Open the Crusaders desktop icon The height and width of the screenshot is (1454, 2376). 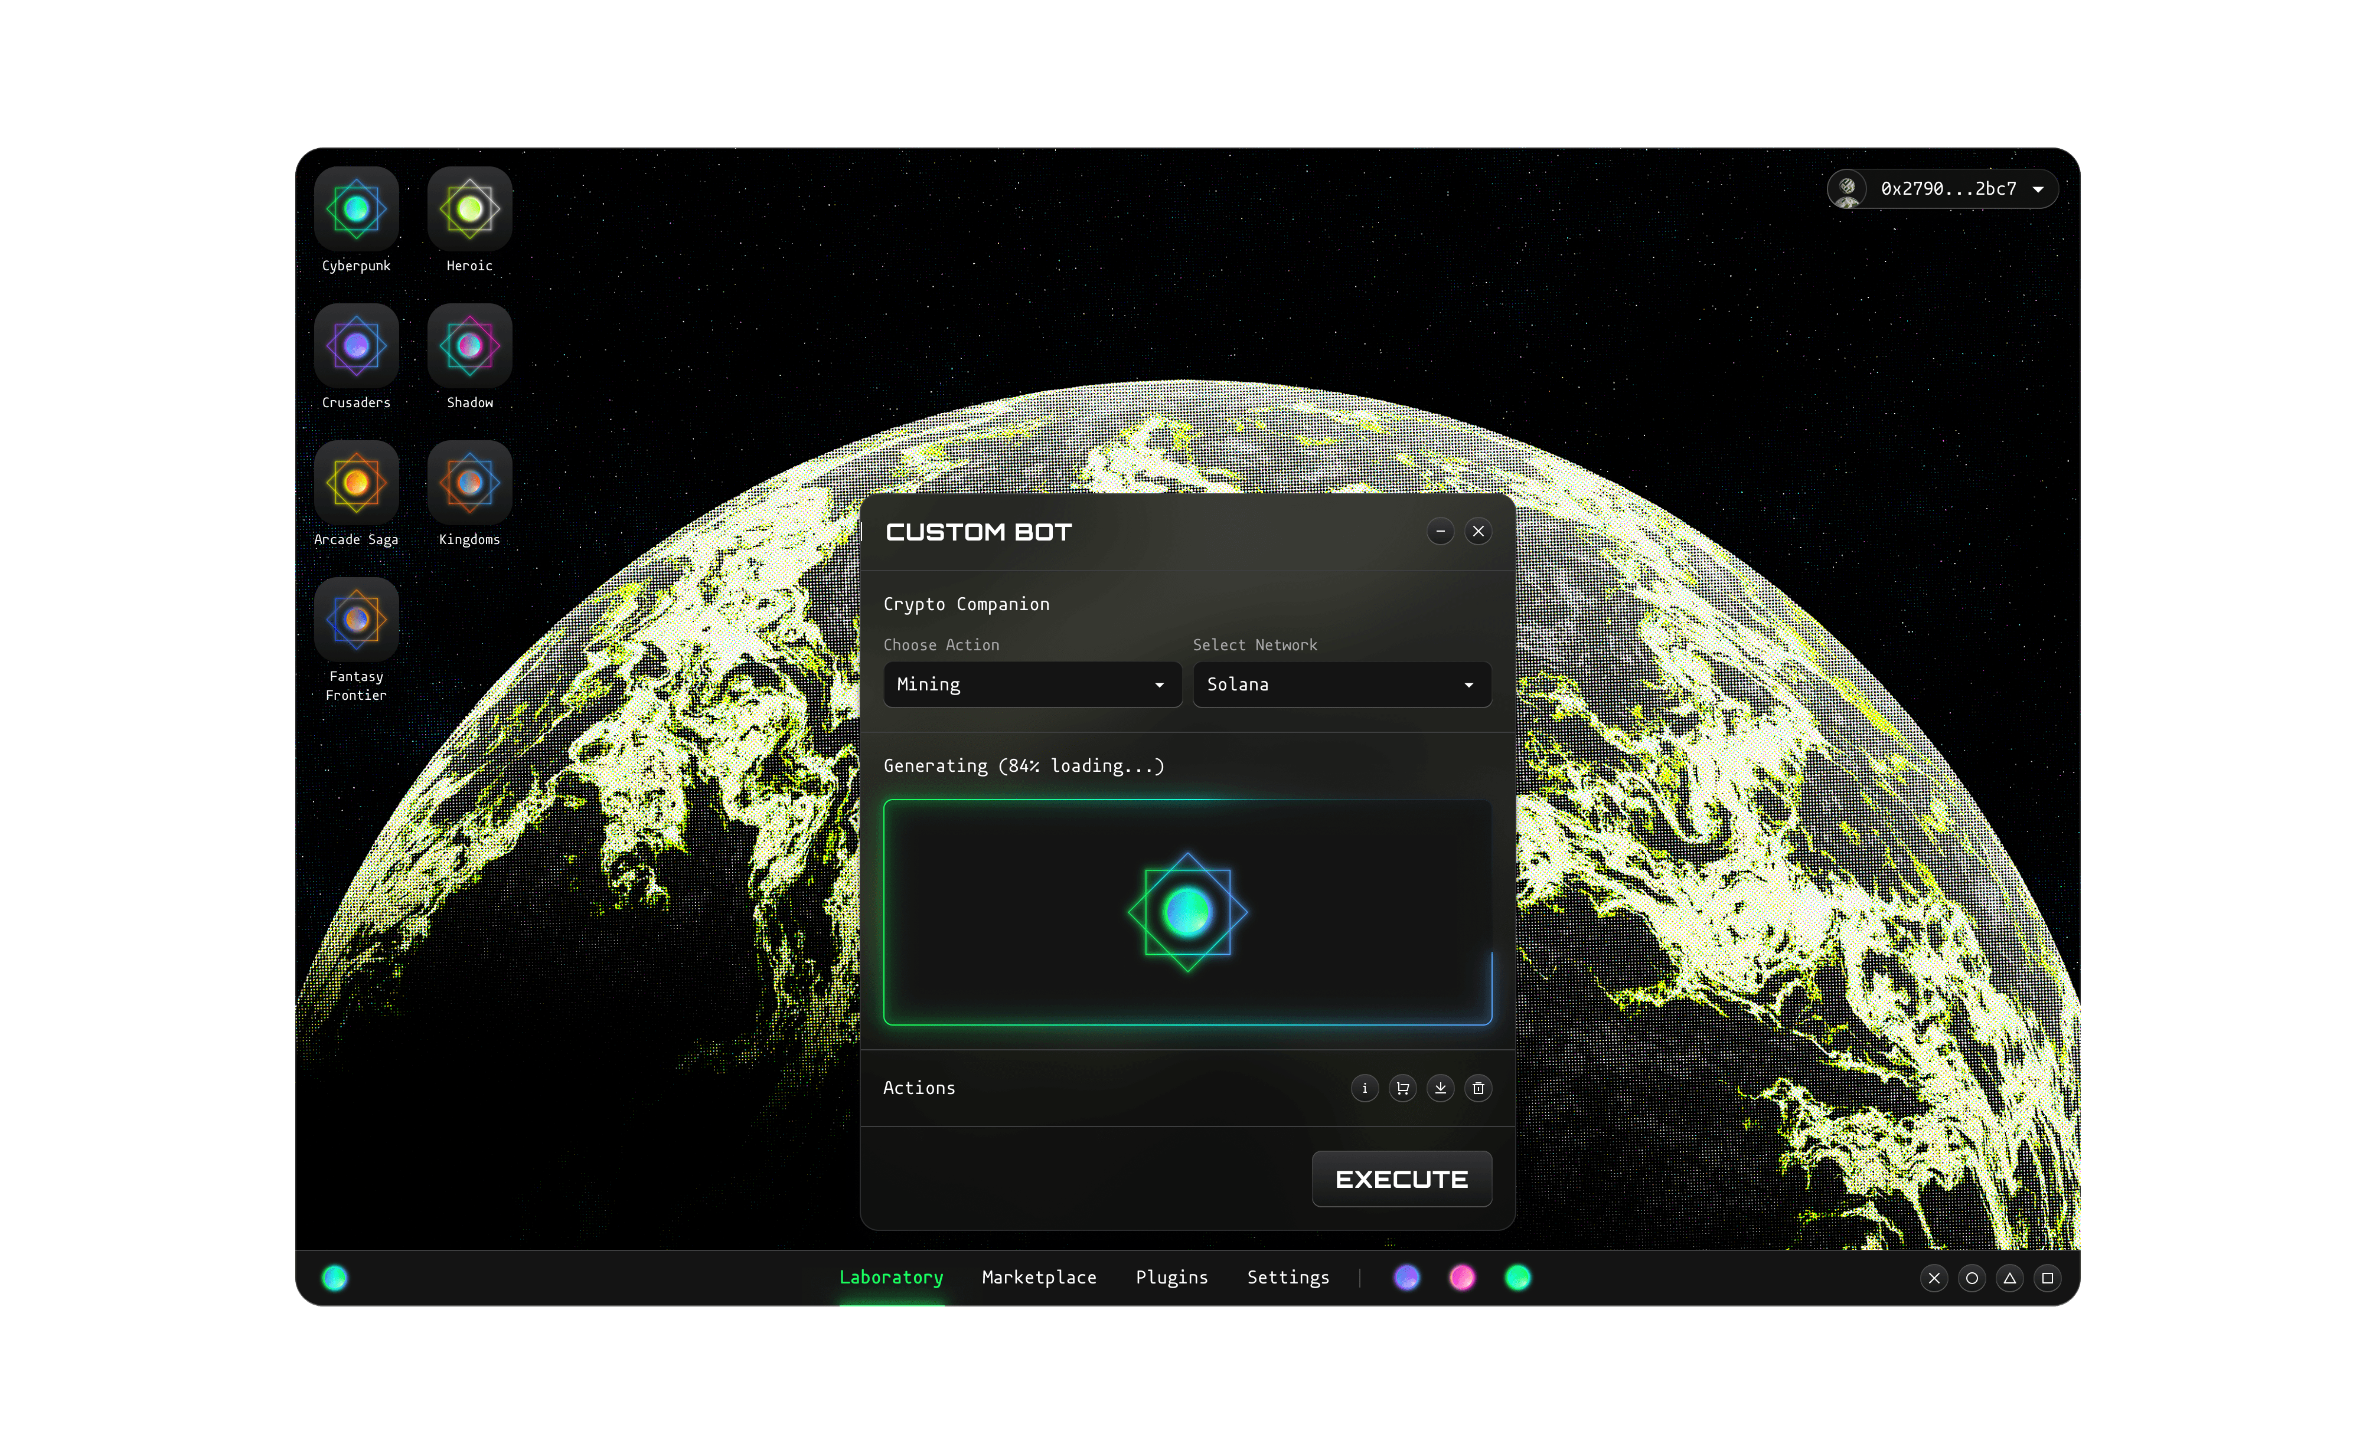coord(356,346)
